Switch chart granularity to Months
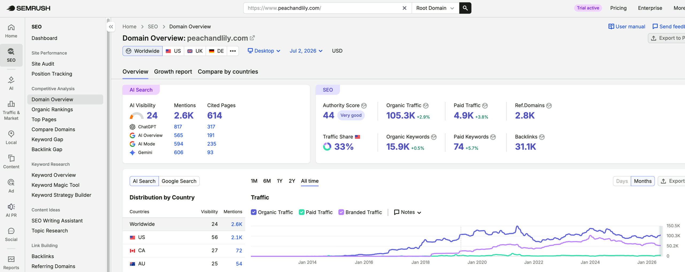The image size is (685, 272). [x=643, y=181]
